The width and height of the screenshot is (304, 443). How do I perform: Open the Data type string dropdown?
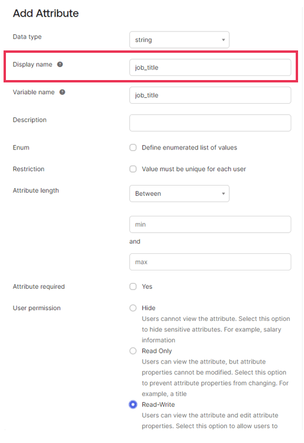pyautogui.click(x=179, y=40)
